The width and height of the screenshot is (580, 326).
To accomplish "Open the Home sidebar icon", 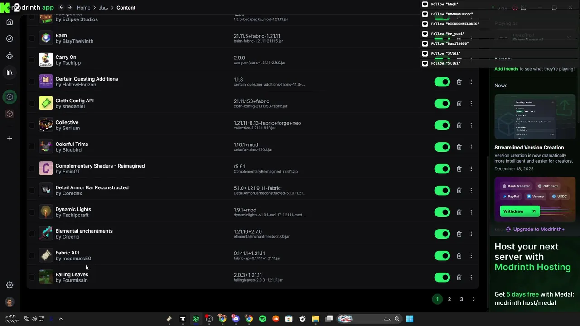I will pos(10,22).
